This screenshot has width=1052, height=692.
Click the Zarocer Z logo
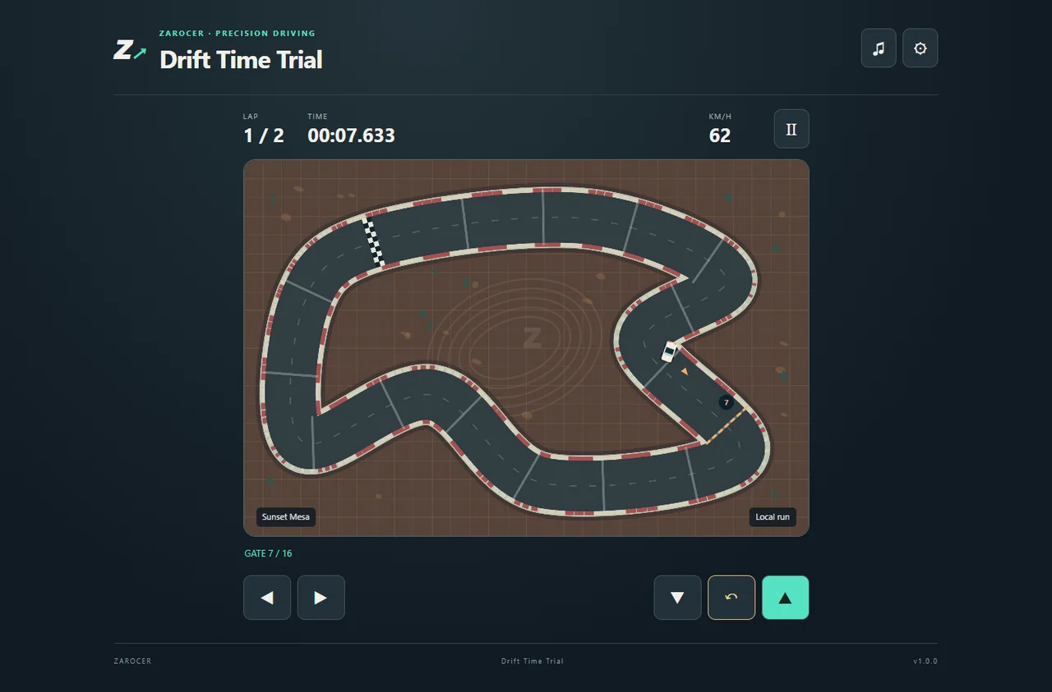pos(130,49)
